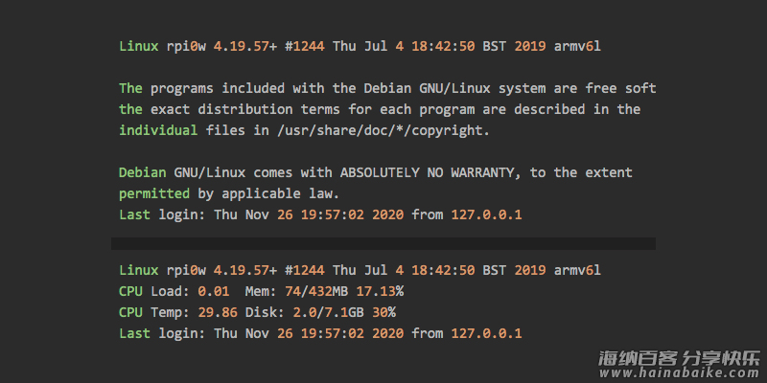The image size is (767, 383).
Task: Click #1244 in the kernel line above CPU Load
Action: (x=304, y=270)
